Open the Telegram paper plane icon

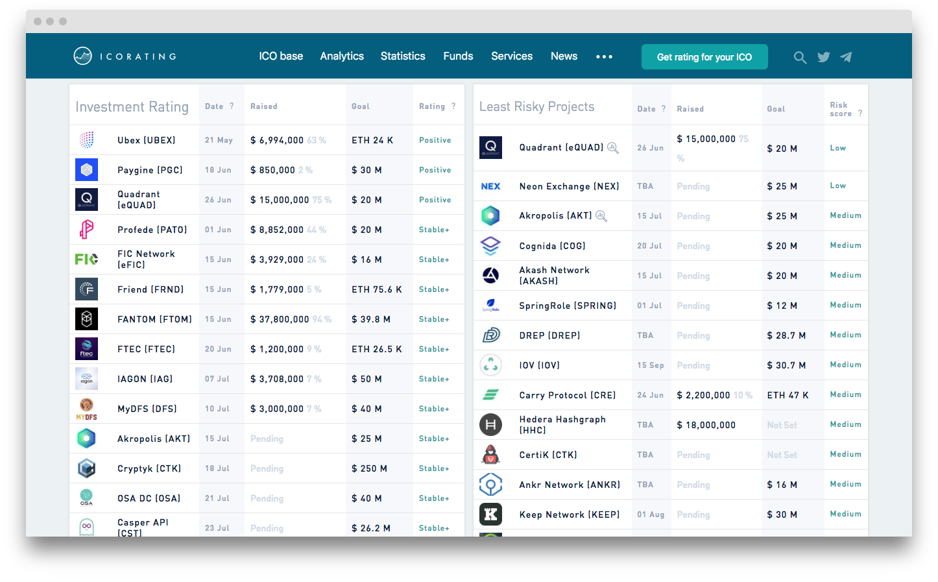pos(846,57)
